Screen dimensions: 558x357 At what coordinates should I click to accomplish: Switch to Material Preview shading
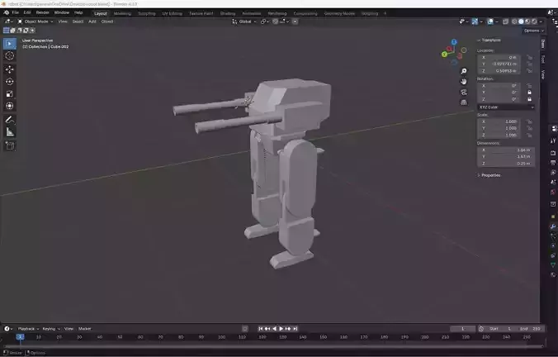point(527,21)
